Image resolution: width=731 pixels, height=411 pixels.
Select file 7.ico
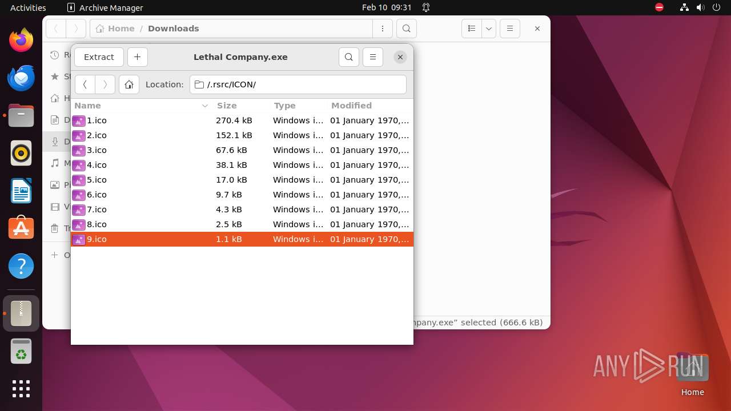click(242, 209)
